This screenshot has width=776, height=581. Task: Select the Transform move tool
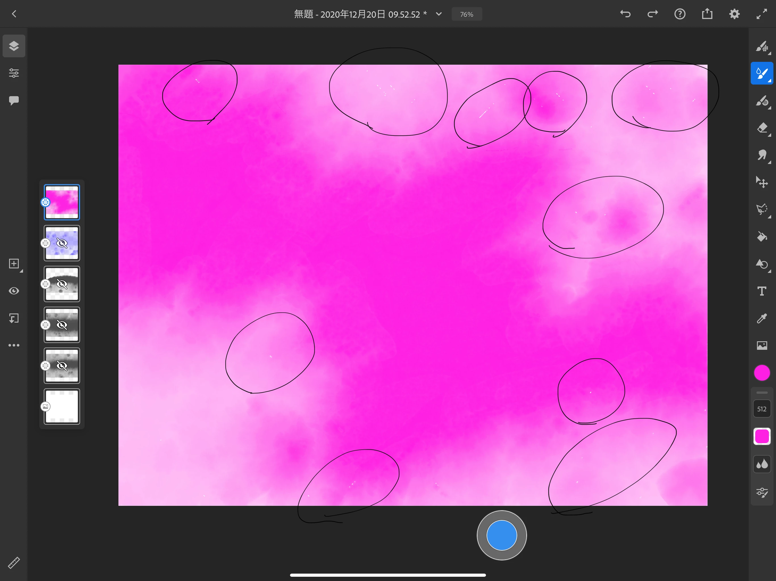(x=762, y=182)
